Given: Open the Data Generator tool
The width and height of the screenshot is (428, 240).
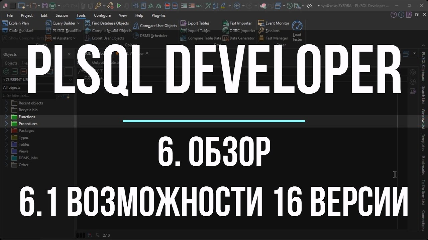Looking at the screenshot, I should (x=238, y=38).
